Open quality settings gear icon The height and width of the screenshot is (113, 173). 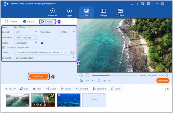(x=42, y=43)
